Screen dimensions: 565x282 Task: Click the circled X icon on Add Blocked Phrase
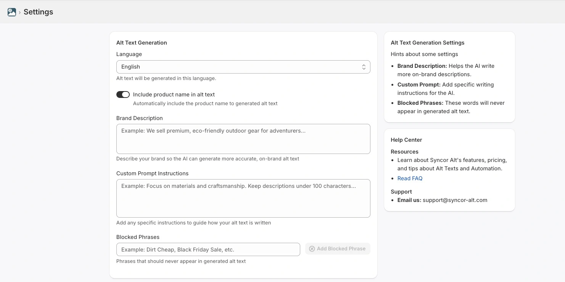click(312, 248)
